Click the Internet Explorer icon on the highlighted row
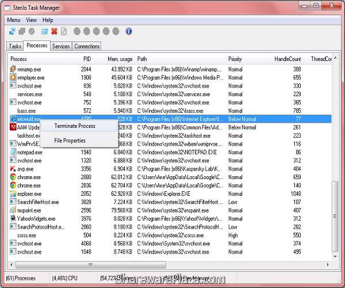Image resolution: width=345 pixels, height=288 pixels. pos(13,119)
